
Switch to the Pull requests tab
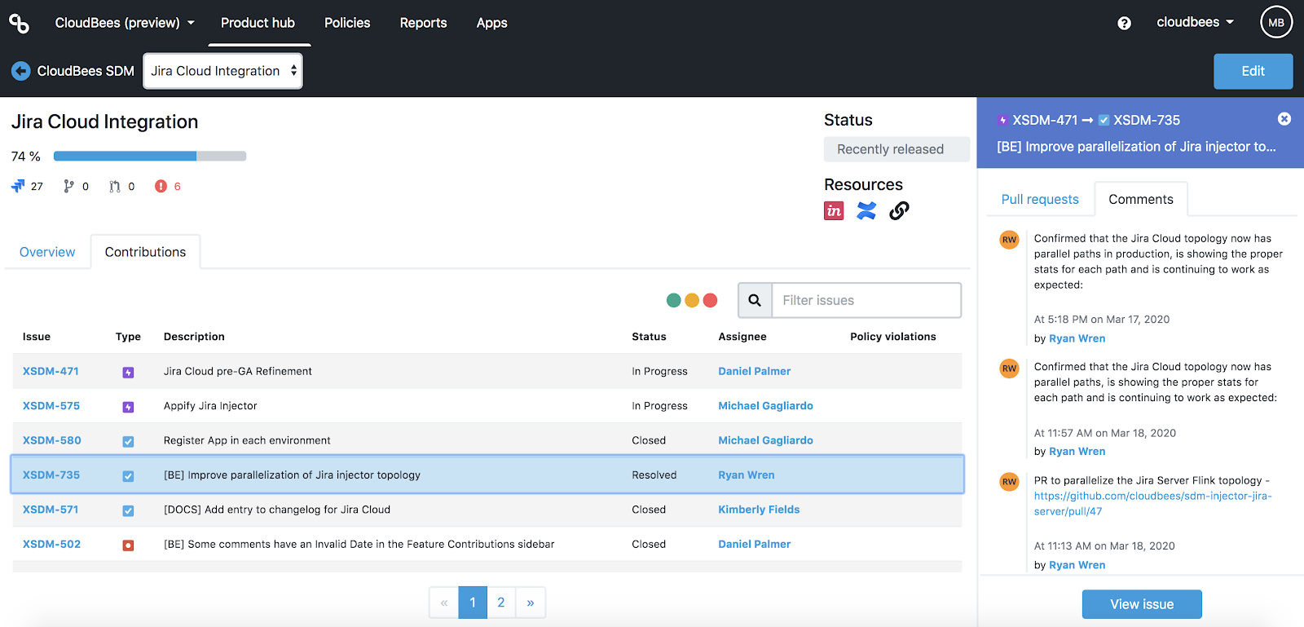[1040, 199]
